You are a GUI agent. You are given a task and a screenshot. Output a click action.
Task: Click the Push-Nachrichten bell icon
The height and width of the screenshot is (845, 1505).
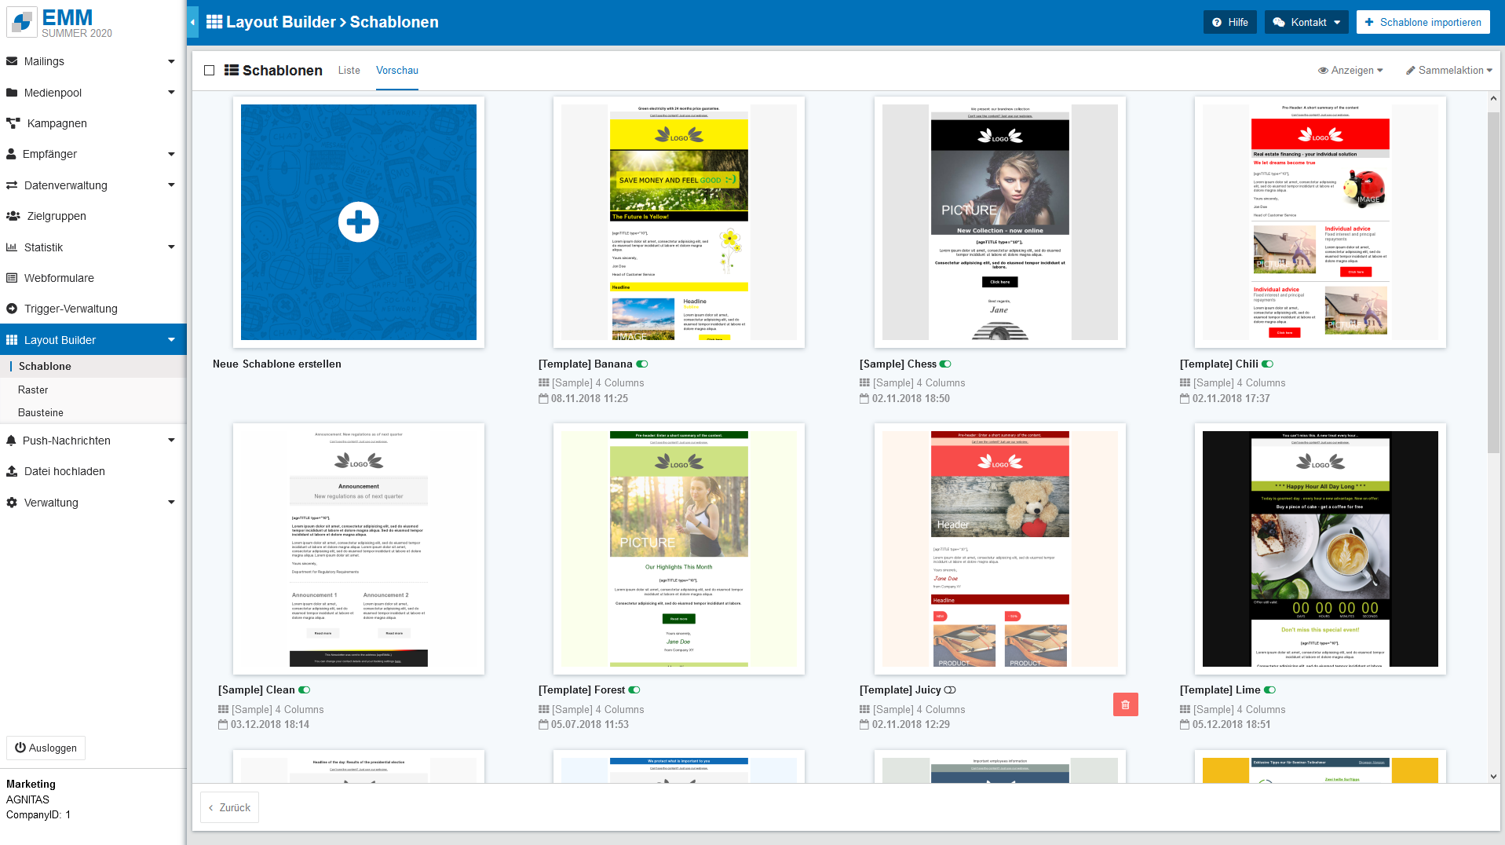tap(11, 441)
